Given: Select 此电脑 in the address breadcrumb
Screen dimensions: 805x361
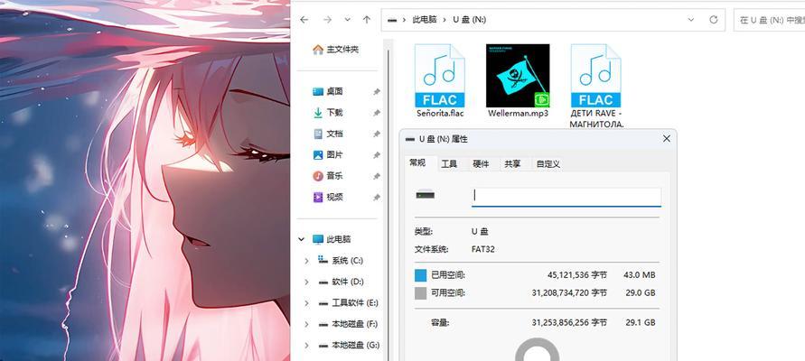Looking at the screenshot, I should [425, 20].
